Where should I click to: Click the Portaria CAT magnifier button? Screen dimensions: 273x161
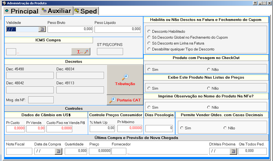pyautogui.click(x=125, y=100)
